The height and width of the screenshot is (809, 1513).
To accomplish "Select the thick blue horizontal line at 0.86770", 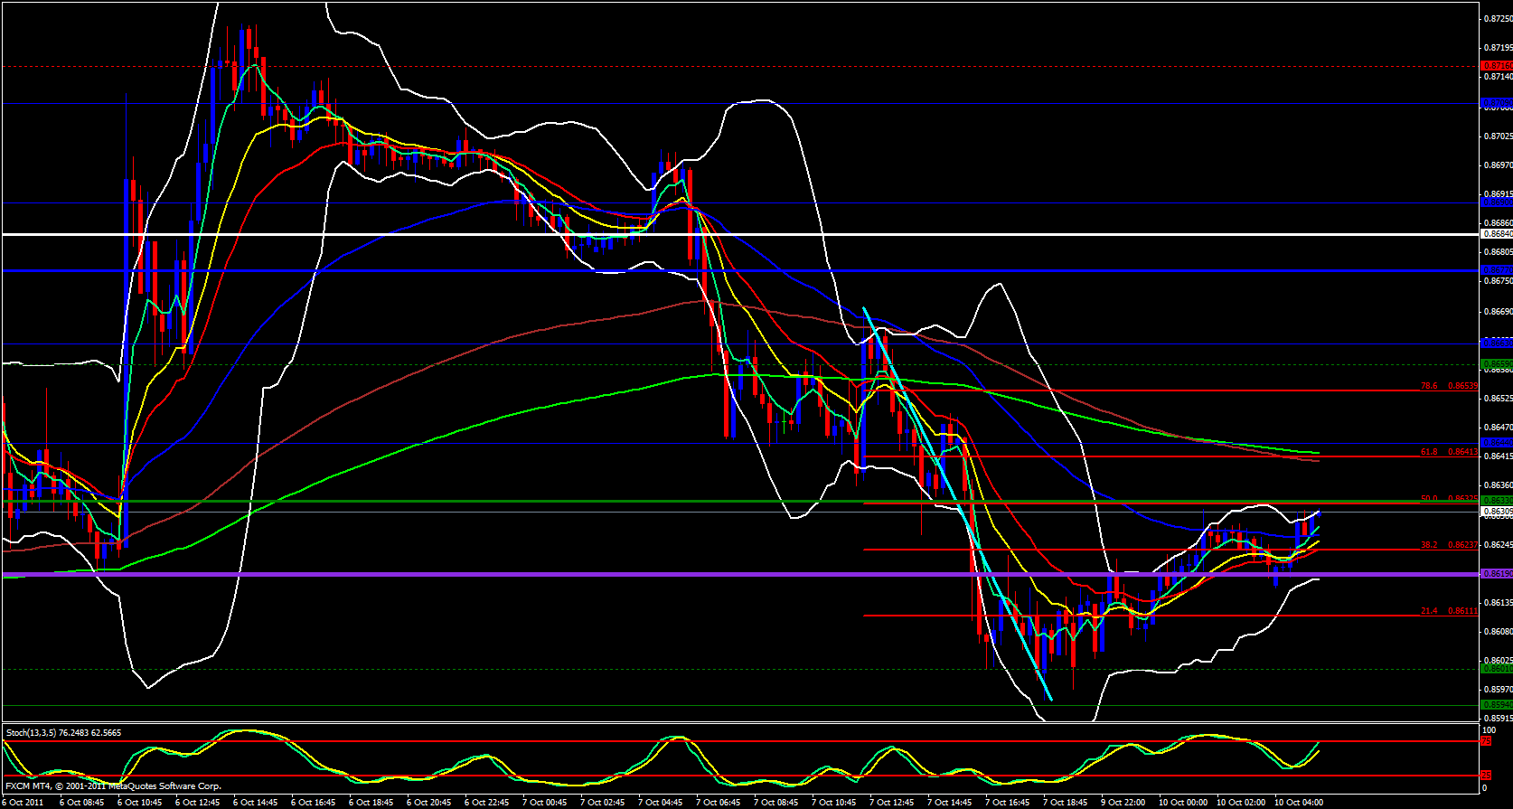I will pyautogui.click(x=739, y=270).
